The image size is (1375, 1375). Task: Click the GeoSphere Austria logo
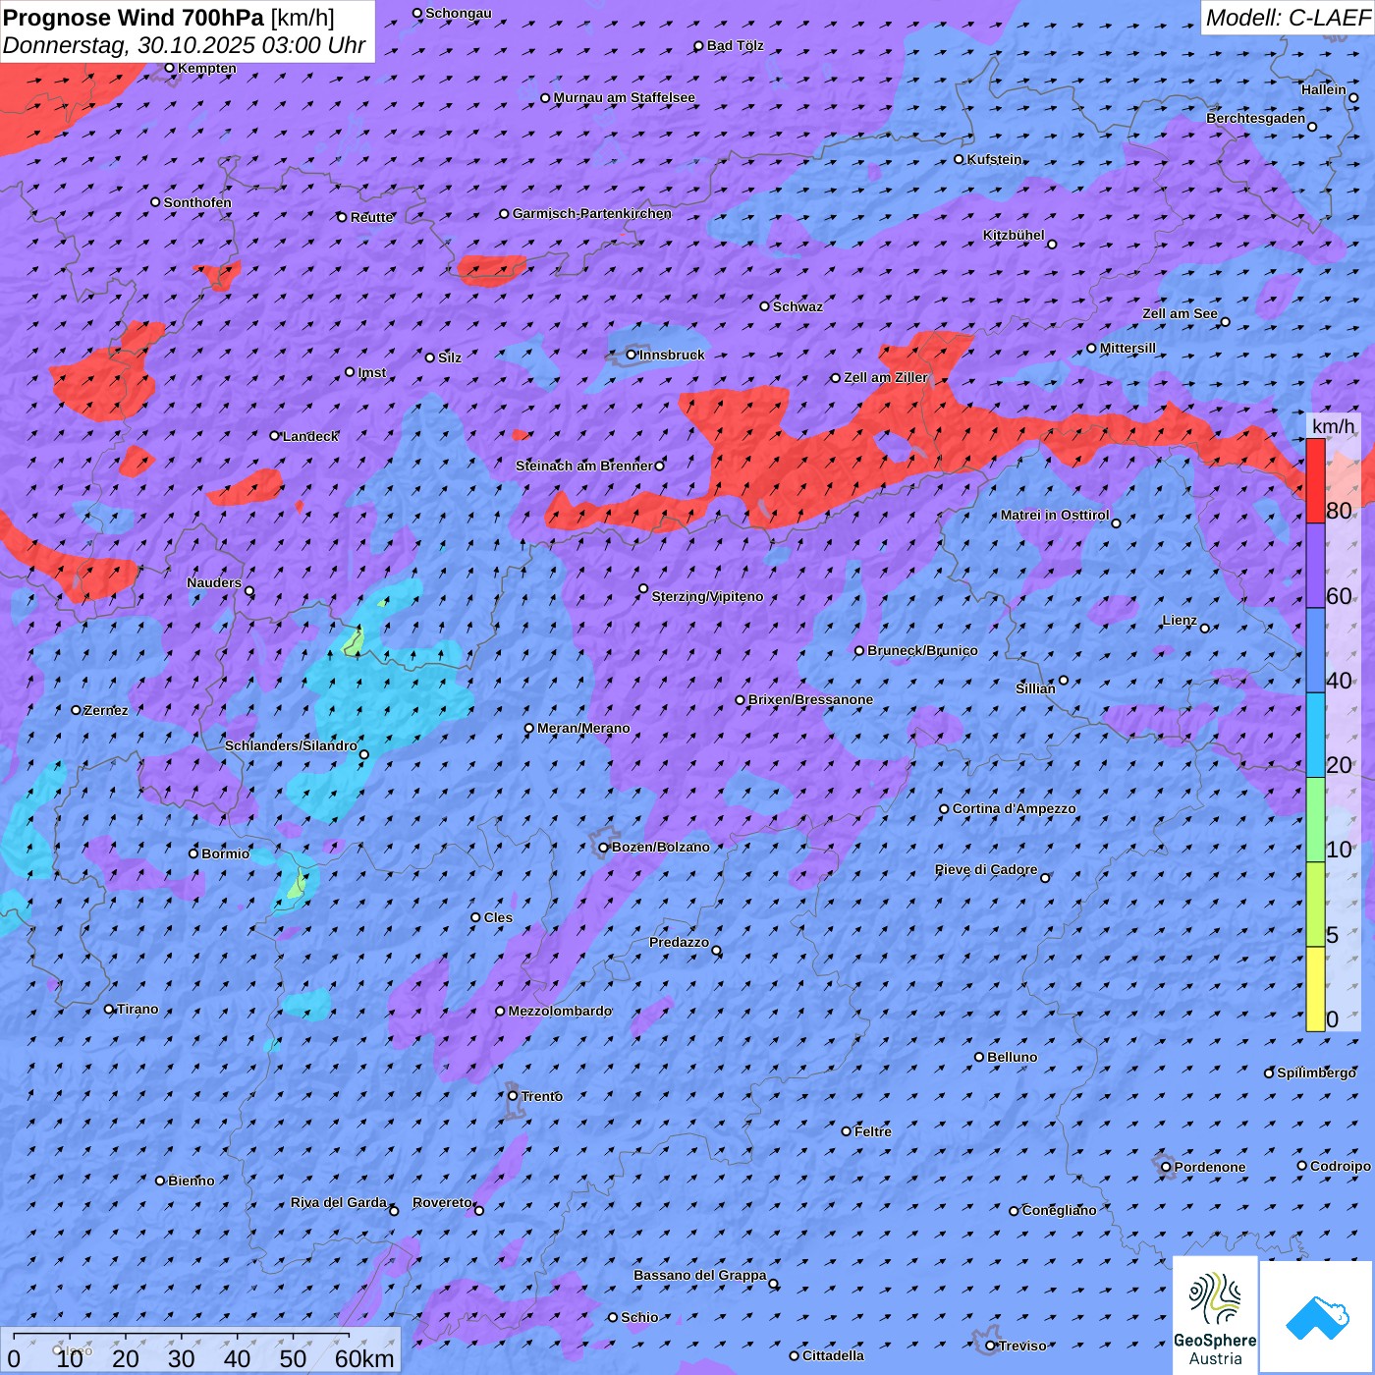[x=1215, y=1315]
